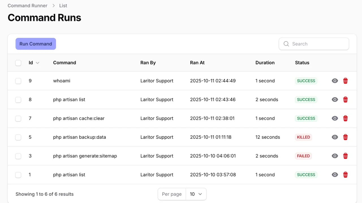Delete the failed generate:sitemap run
This screenshot has height=203, width=362.
(345, 156)
